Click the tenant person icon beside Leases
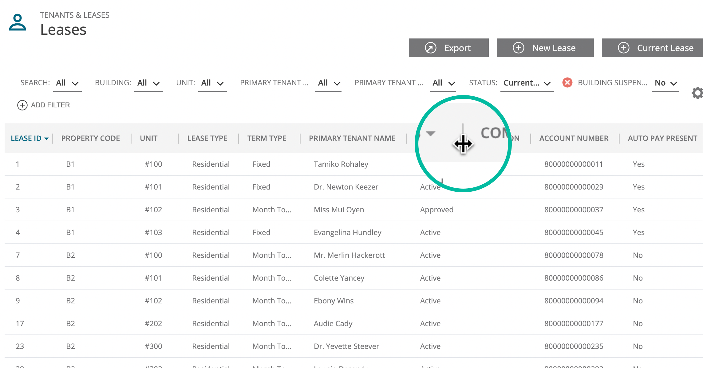This screenshot has height=368, width=703. click(18, 22)
